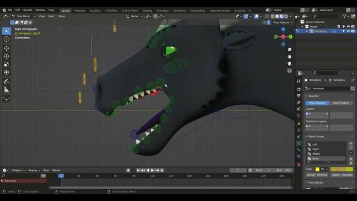357x201 pixels.
Task: Toggle camera view icon in viewport
Action: 290,64
